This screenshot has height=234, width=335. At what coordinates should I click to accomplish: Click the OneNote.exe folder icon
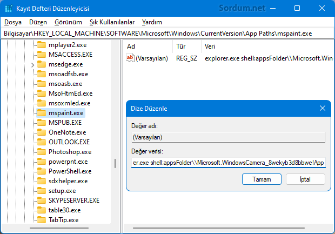pos(42,132)
